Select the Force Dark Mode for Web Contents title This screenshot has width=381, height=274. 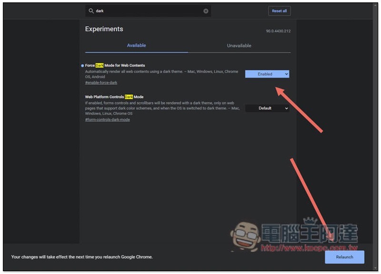click(115, 65)
